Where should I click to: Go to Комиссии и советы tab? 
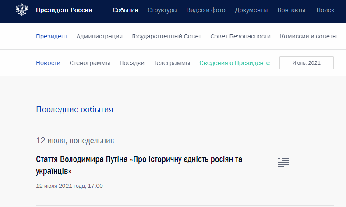308,36
